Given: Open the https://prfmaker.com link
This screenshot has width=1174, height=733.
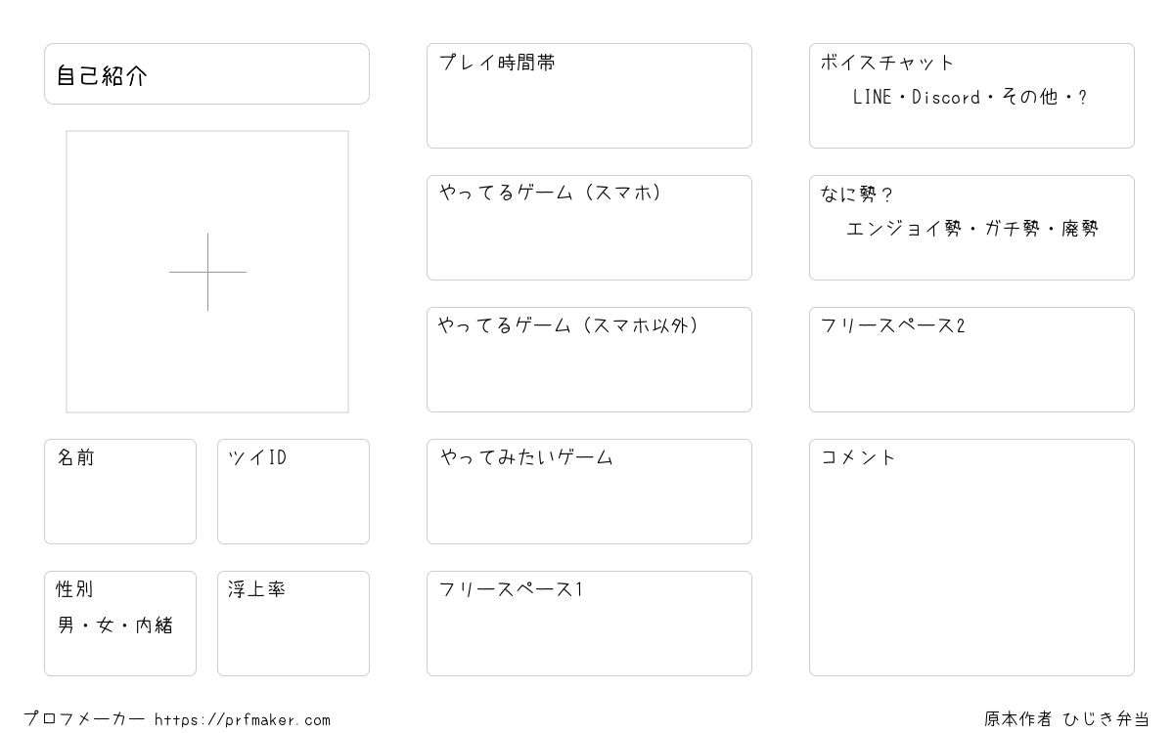Looking at the screenshot, I should [243, 720].
